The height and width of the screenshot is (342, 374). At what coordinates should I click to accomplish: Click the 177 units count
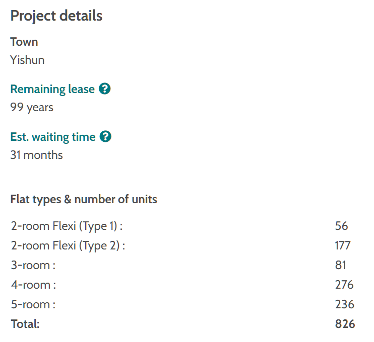click(x=343, y=246)
